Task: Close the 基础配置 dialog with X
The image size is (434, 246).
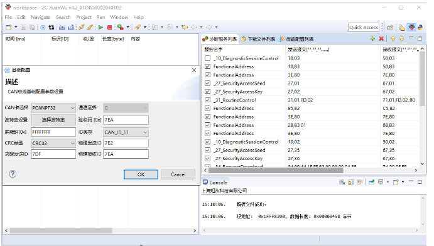Action: click(x=194, y=70)
